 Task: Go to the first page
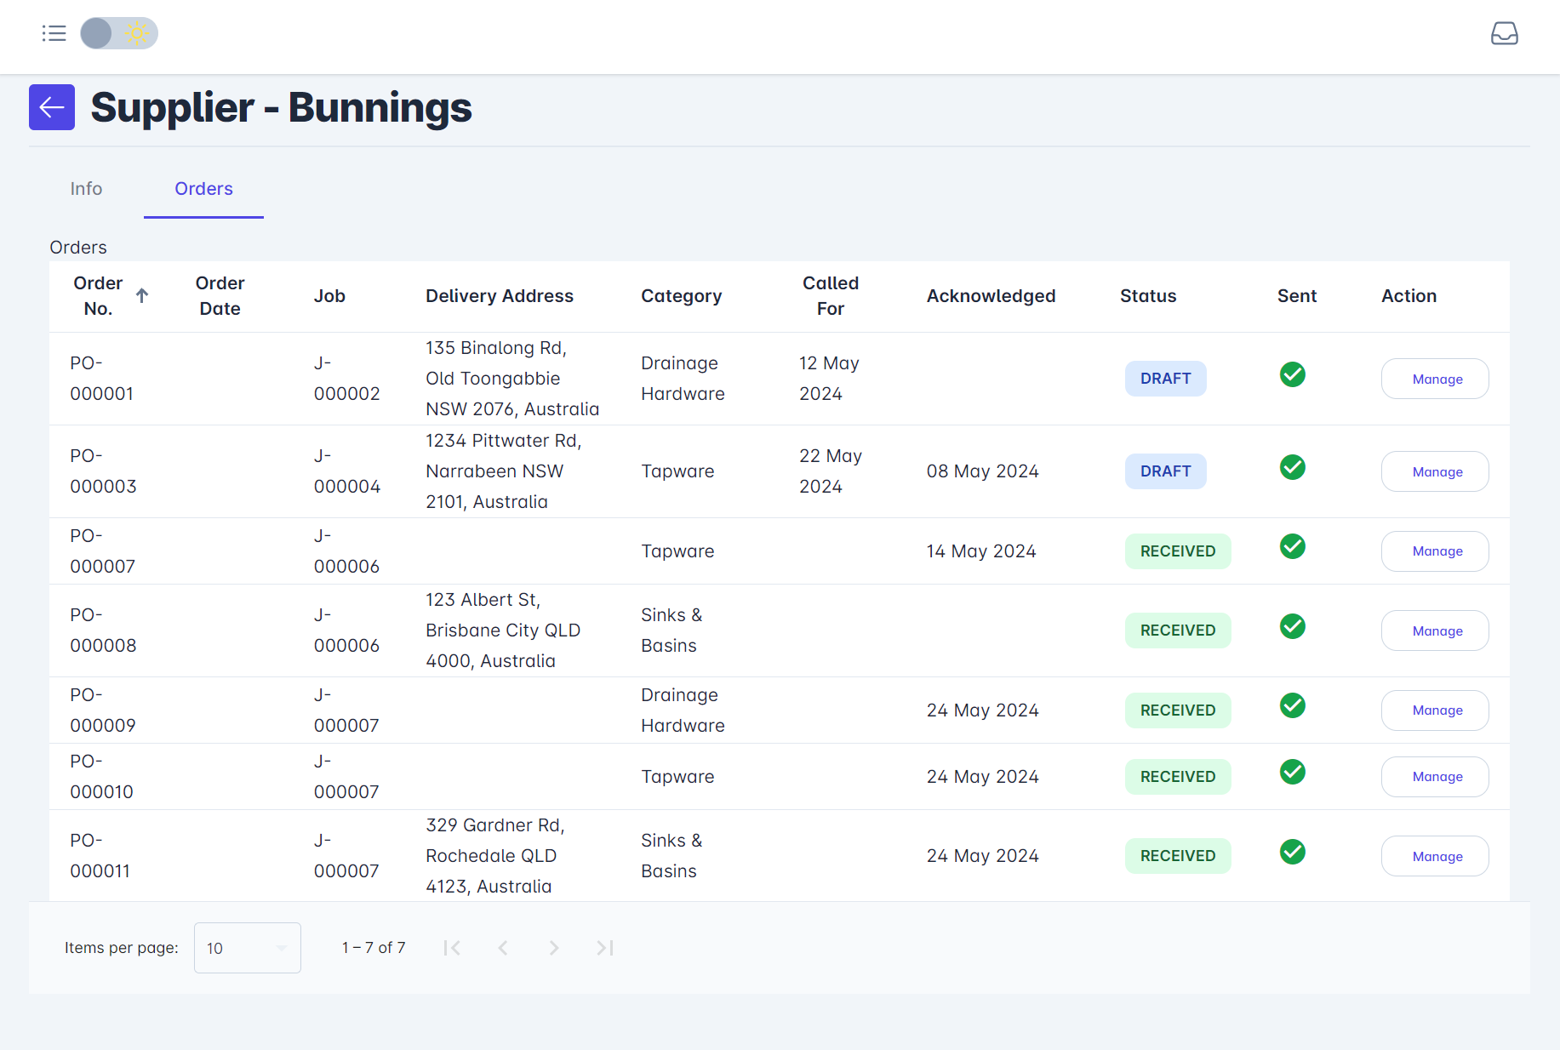point(452,948)
